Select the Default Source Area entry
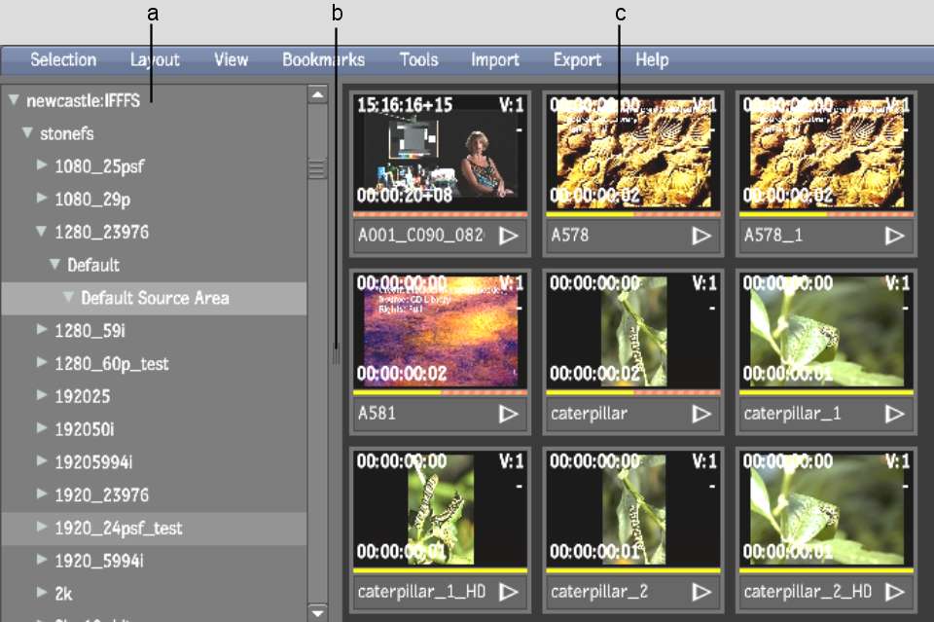This screenshot has width=934, height=622. [155, 298]
